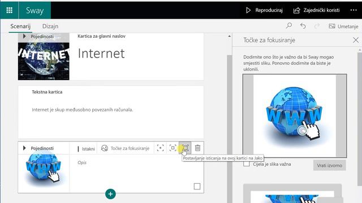Click the Internet title card image
362x203 pixels.
(44, 61)
